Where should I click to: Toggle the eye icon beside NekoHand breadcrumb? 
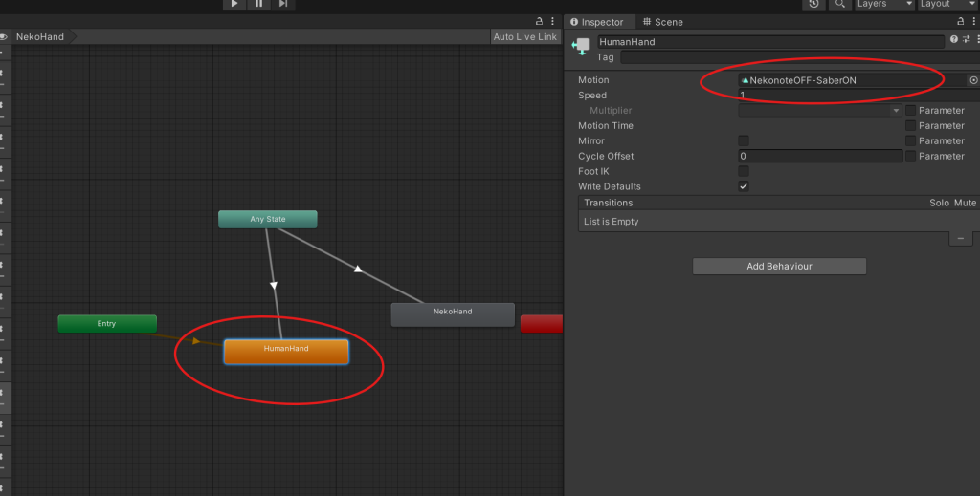pos(4,37)
